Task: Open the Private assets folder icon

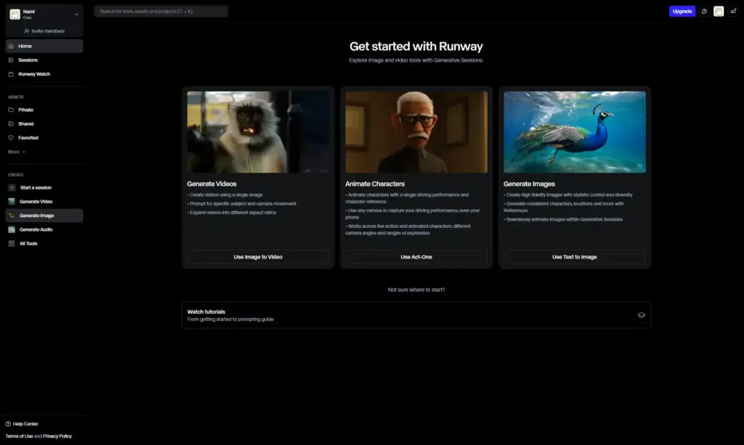Action: (11, 110)
